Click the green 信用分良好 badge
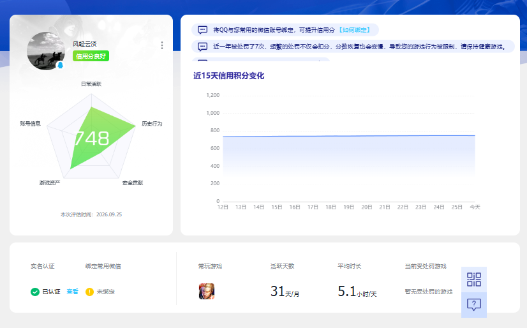Screen dimensions: 527x328 [x=91, y=56]
